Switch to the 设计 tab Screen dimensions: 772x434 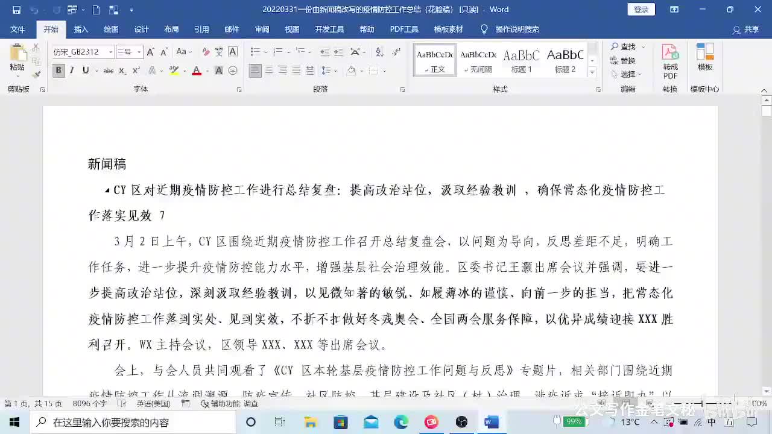click(141, 29)
